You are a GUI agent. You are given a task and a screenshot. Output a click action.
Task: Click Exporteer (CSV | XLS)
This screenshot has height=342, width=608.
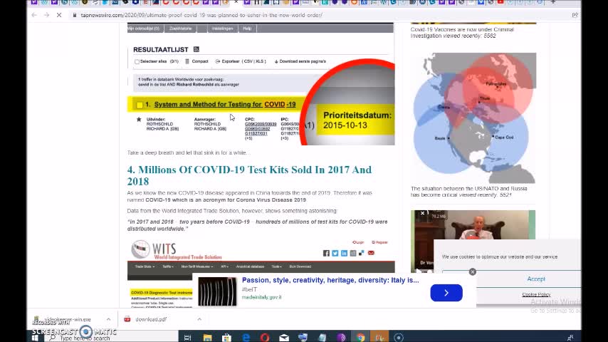tap(241, 61)
